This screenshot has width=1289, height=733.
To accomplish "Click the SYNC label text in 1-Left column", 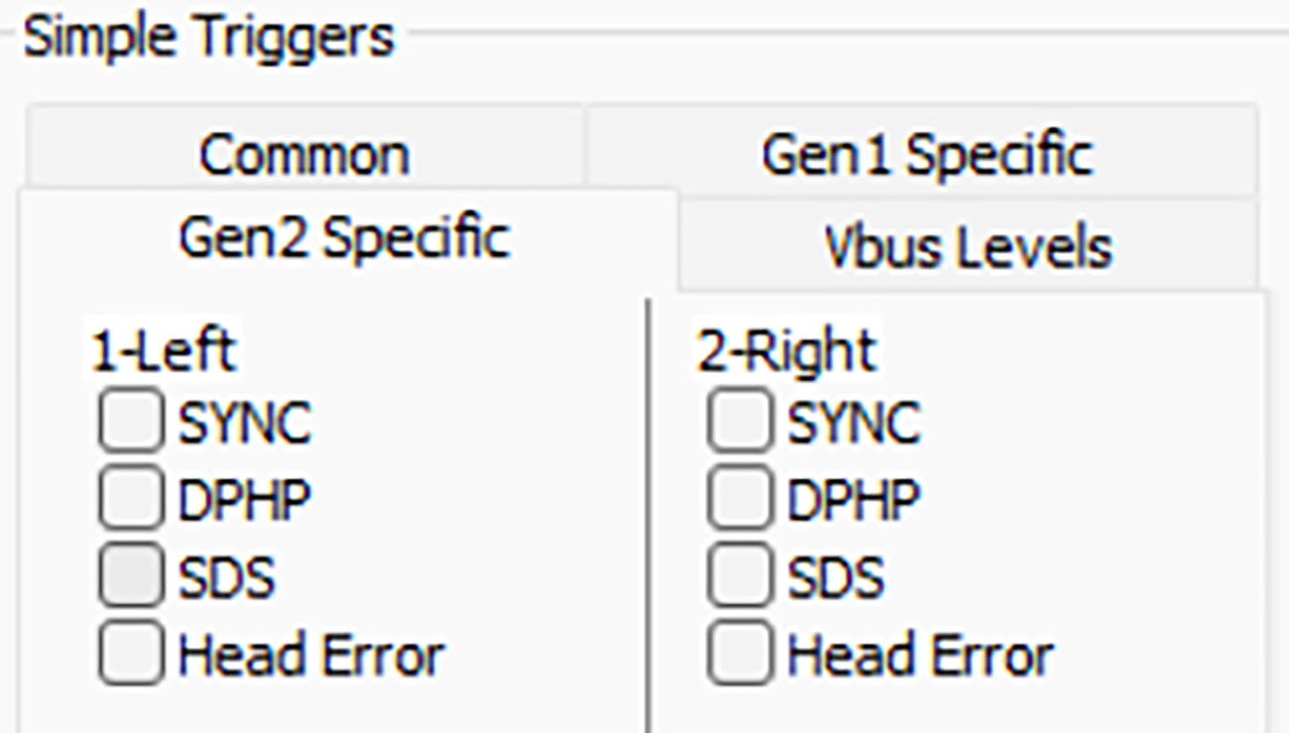I will pos(244,423).
